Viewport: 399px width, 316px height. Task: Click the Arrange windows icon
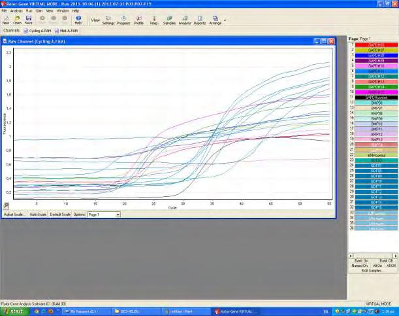click(x=215, y=20)
